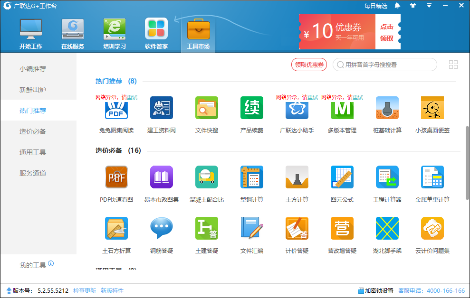Click the 检查更新 link
The width and height of the screenshot is (470, 298).
[x=85, y=290]
